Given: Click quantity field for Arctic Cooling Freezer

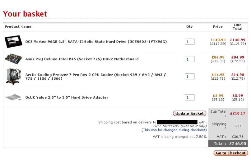Looking at the screenshot, I should pyautogui.click(x=189, y=77).
